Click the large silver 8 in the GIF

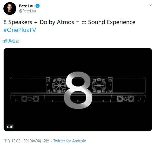pyautogui.click(x=78, y=90)
